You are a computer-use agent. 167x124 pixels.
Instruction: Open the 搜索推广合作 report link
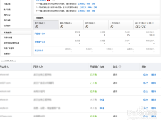(x=40, y=42)
